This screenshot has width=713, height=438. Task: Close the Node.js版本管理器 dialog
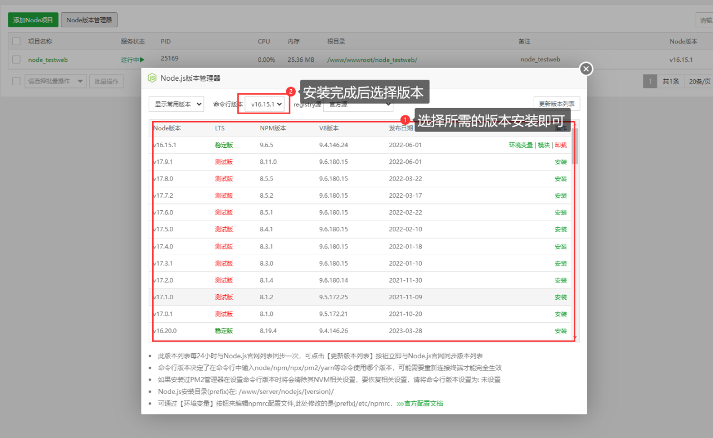[x=585, y=69]
